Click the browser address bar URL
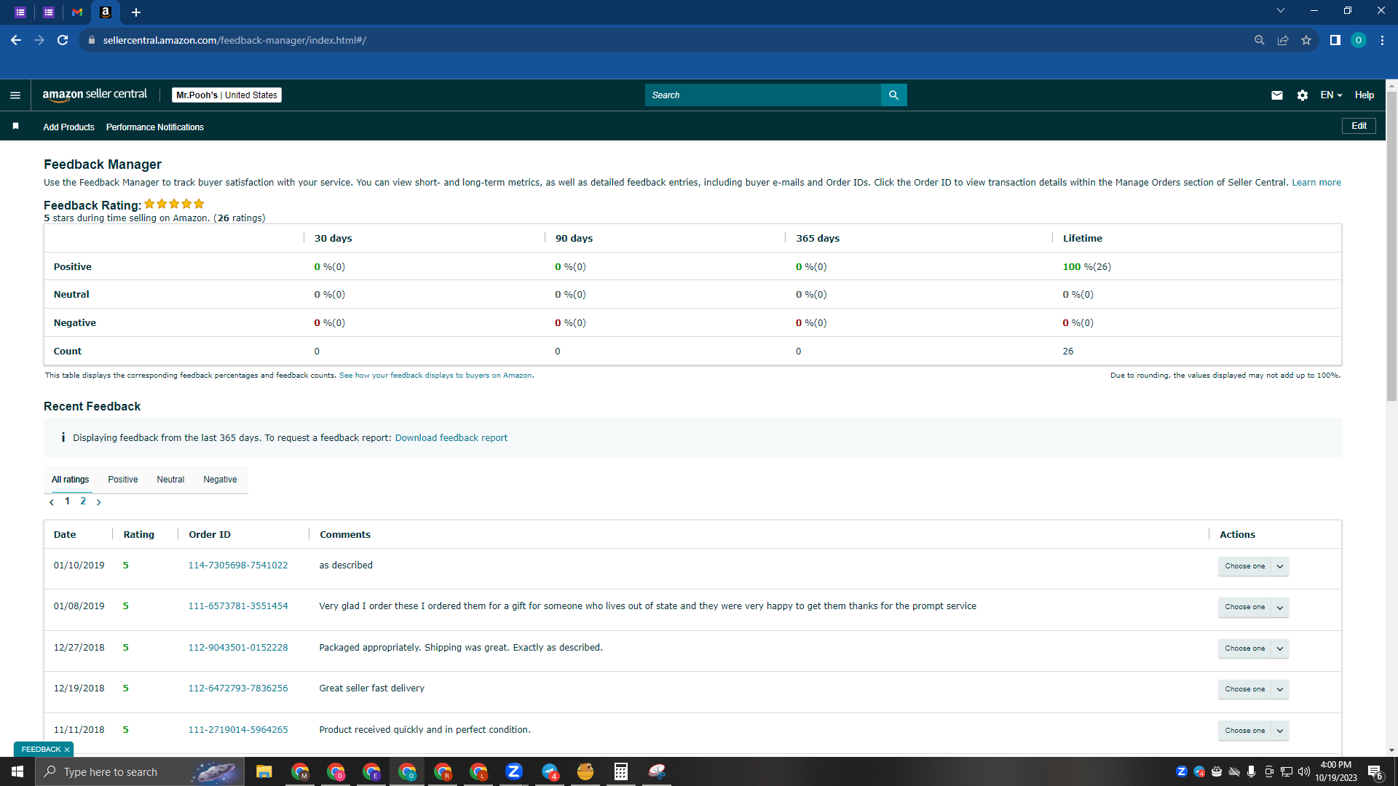The height and width of the screenshot is (786, 1398). coord(234,40)
